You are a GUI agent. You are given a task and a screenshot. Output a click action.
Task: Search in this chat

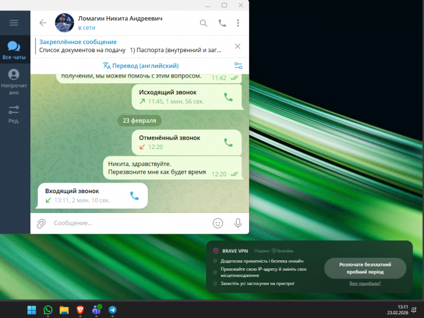point(204,23)
